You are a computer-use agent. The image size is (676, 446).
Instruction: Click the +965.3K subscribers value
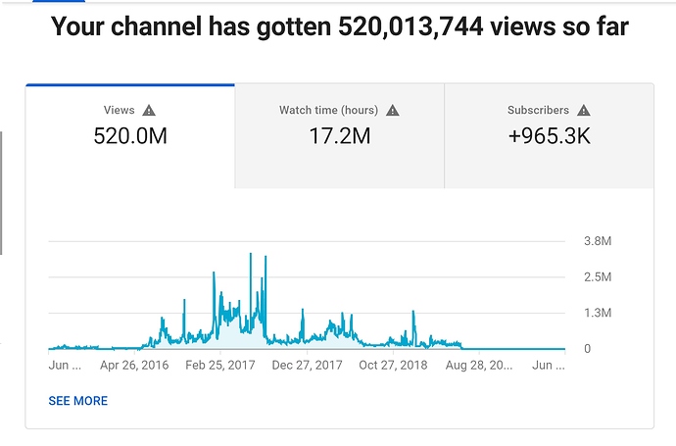pyautogui.click(x=550, y=136)
